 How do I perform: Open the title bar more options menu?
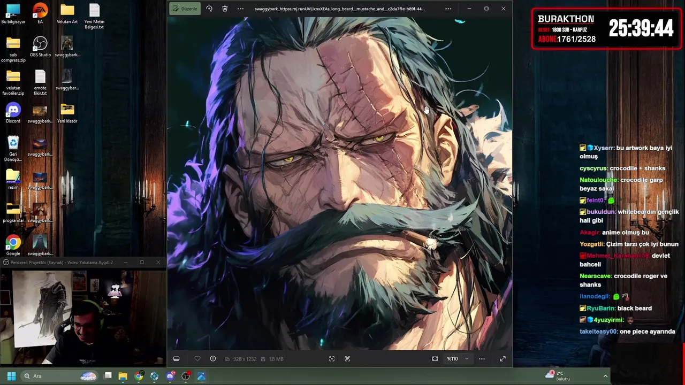[448, 9]
